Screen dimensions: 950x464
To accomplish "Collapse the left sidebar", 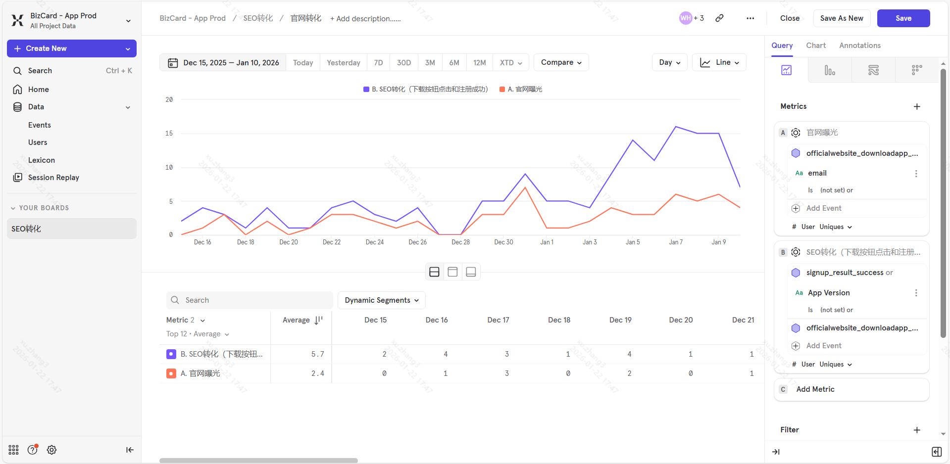I will (130, 450).
